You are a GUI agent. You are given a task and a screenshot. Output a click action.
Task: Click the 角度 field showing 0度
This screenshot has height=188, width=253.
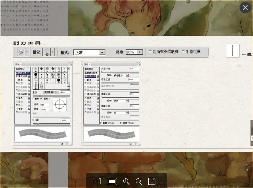click(45, 105)
